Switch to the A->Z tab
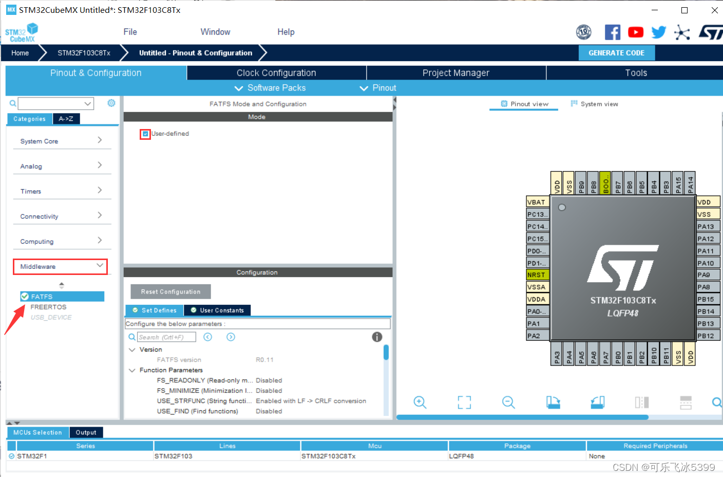This screenshot has width=723, height=477. point(66,119)
